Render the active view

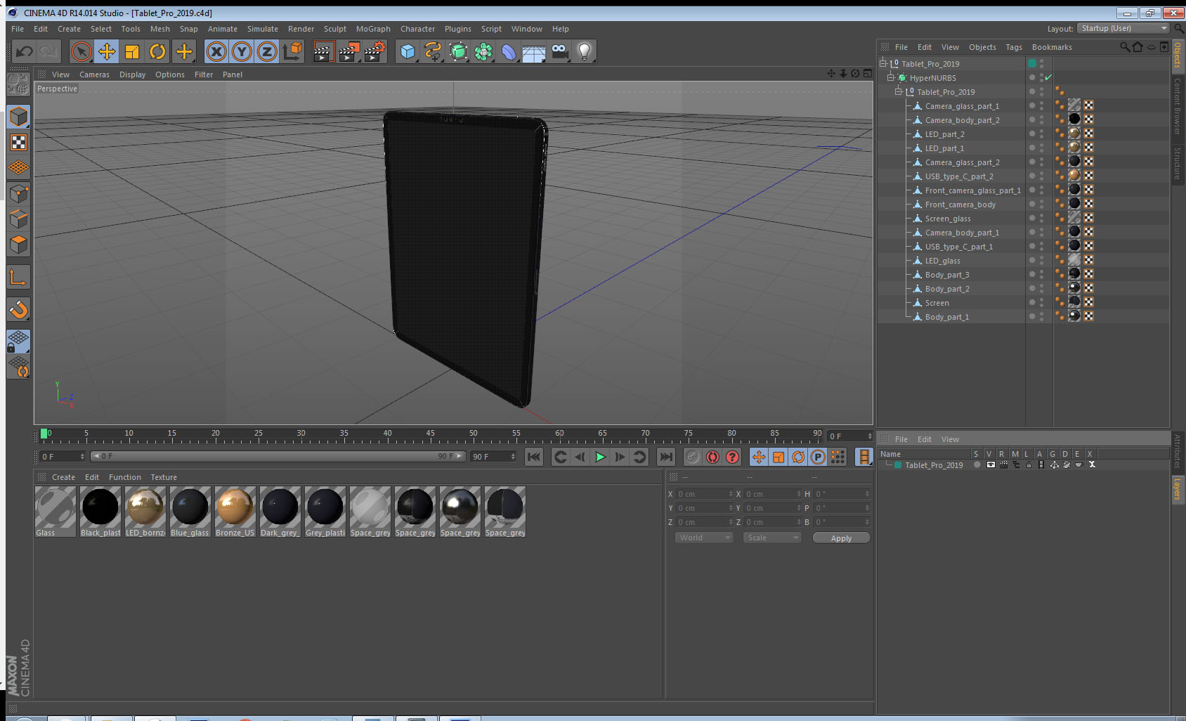point(323,51)
